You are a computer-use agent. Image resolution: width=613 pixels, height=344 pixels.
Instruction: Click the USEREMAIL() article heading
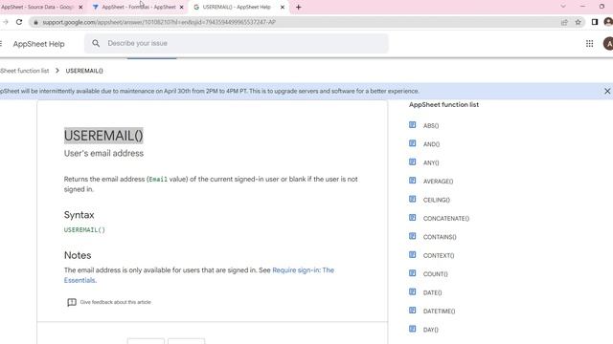[103, 136]
